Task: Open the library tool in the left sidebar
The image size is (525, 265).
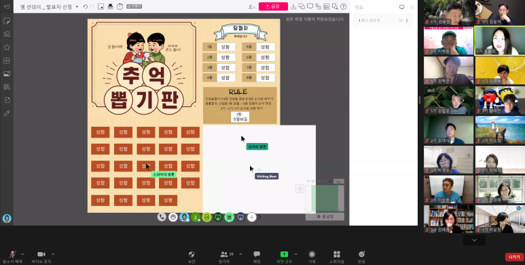Action: [7, 87]
